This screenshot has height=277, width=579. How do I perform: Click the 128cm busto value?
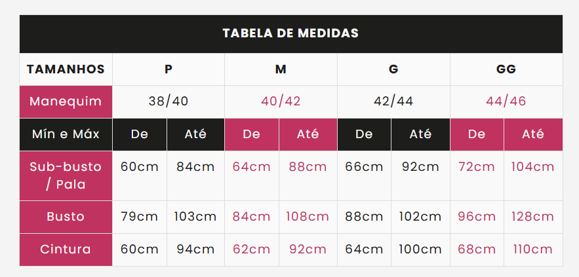click(x=533, y=217)
